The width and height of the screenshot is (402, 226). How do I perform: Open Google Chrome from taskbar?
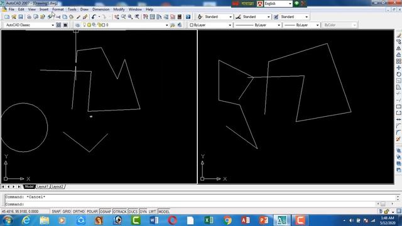[x=227, y=220]
